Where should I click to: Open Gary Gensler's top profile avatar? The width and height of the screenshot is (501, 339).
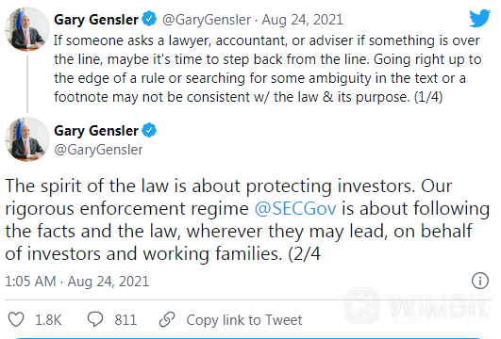pyautogui.click(x=27, y=29)
